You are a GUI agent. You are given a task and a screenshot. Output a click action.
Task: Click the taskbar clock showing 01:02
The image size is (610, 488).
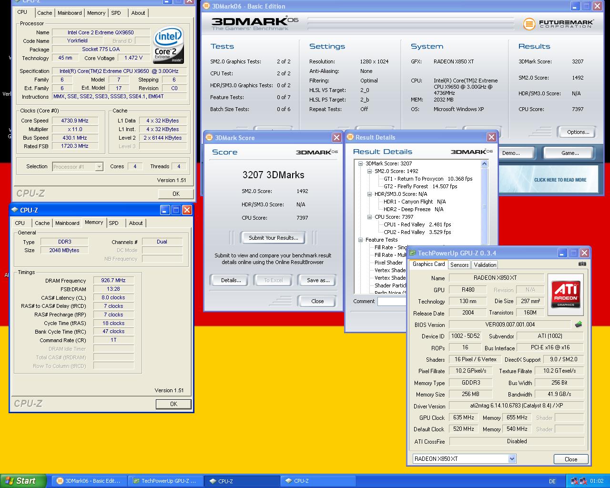596,481
